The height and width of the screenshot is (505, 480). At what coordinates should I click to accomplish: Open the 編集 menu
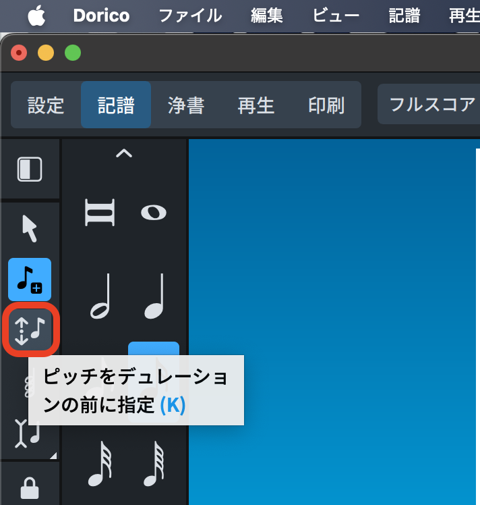coord(266,16)
